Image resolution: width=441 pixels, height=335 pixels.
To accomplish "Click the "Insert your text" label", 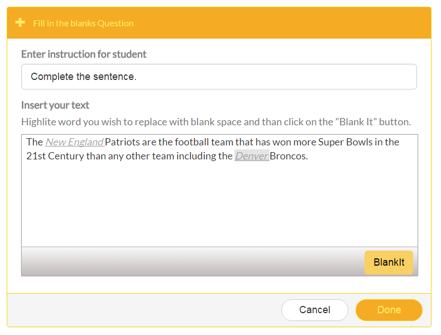I will pos(55,105).
